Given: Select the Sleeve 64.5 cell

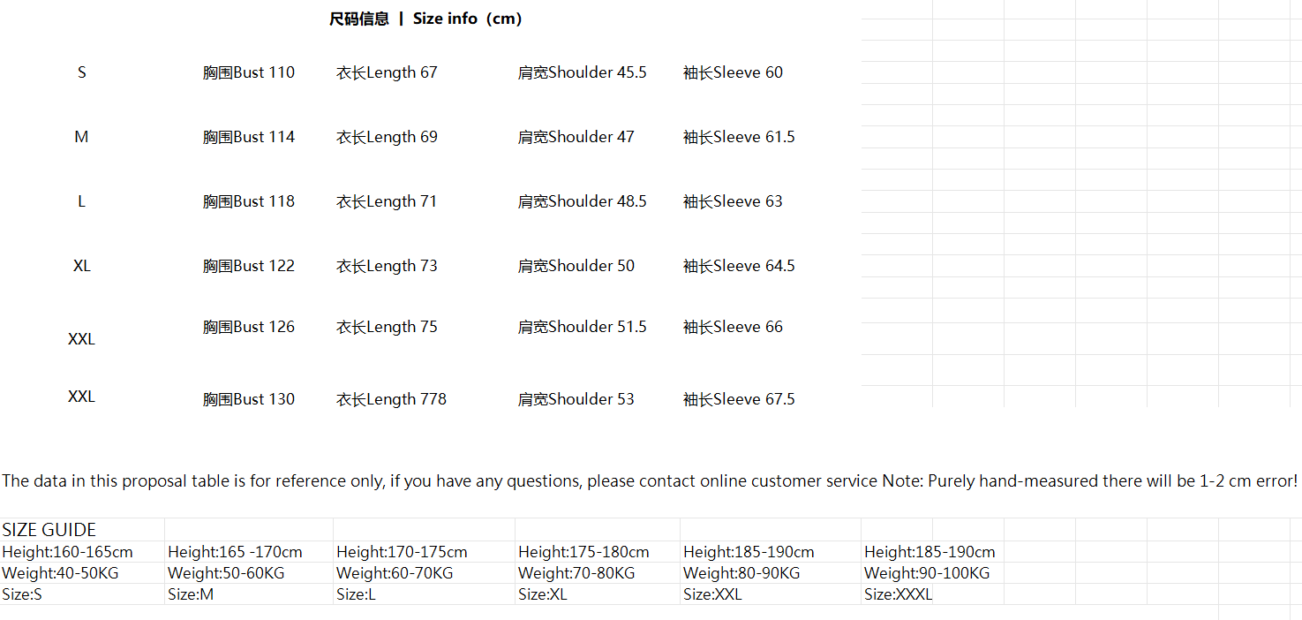Looking at the screenshot, I should click(x=739, y=266).
